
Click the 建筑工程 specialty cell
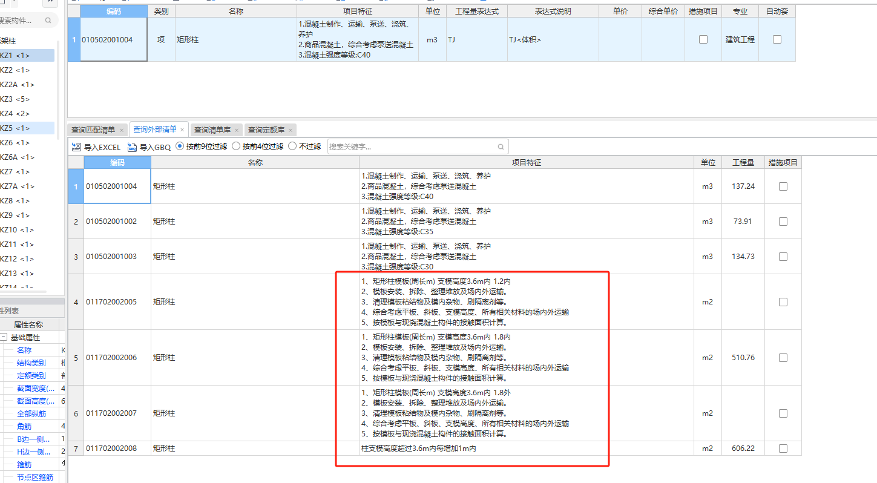740,39
